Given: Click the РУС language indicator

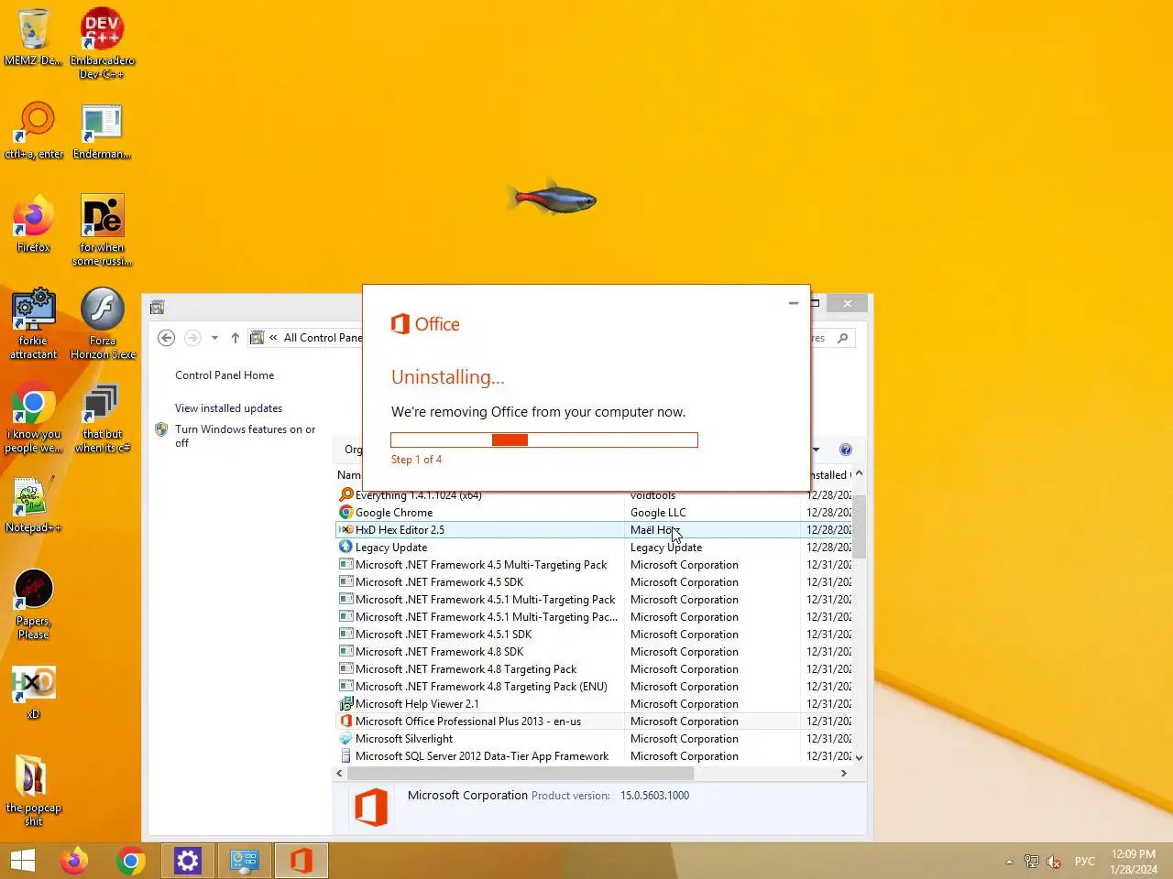Looking at the screenshot, I should pos(1085,862).
